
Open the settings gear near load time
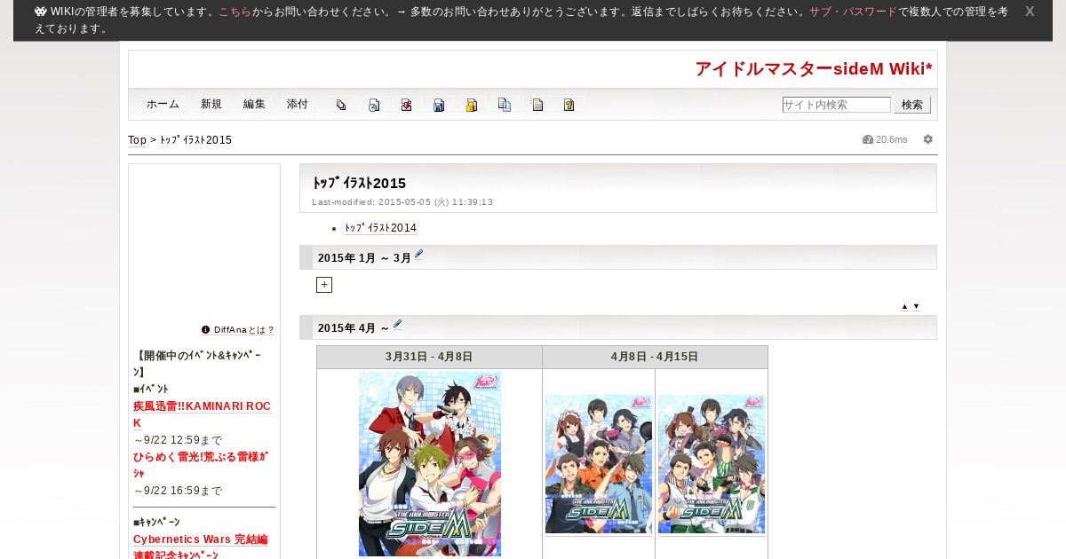point(928,139)
